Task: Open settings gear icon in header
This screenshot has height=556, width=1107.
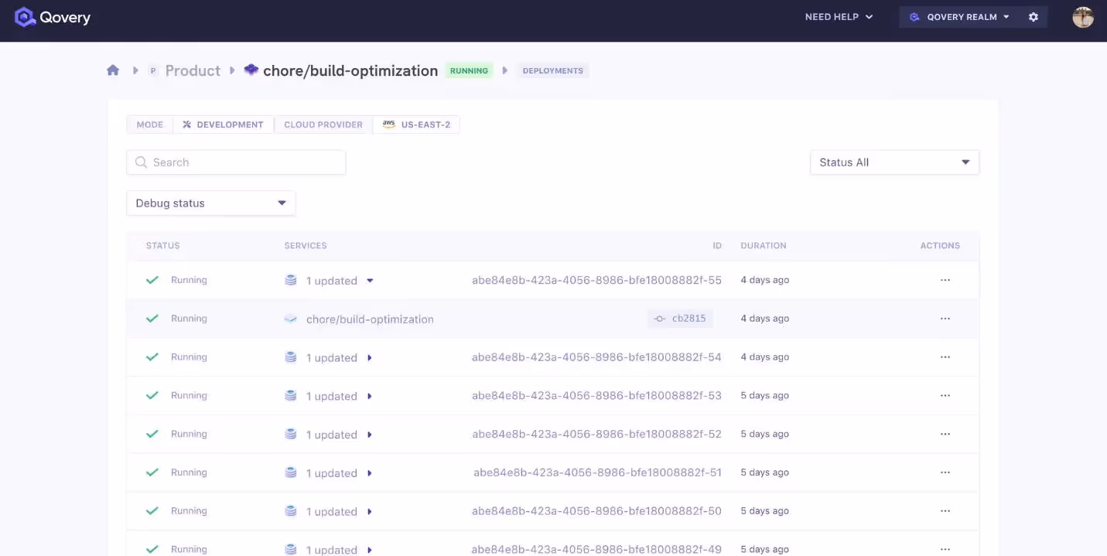Action: (1033, 17)
